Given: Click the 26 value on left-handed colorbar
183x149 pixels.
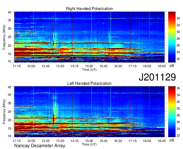Looking at the screenshot, I should tap(178, 122).
